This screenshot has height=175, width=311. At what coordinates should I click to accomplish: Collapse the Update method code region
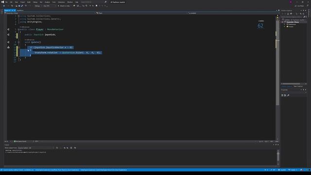[x=18, y=42]
